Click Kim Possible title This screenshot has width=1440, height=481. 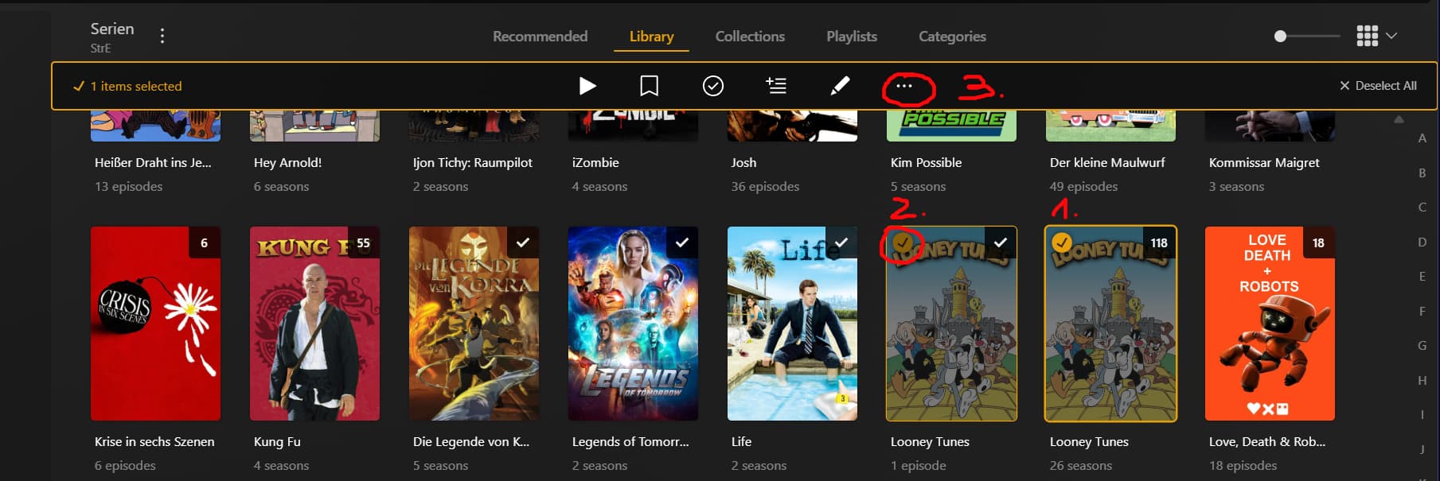coord(926,162)
